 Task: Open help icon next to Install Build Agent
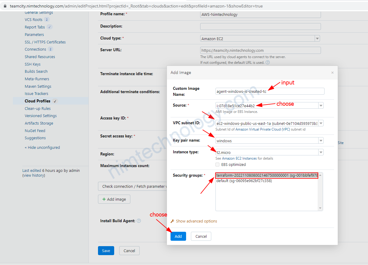click(x=139, y=221)
